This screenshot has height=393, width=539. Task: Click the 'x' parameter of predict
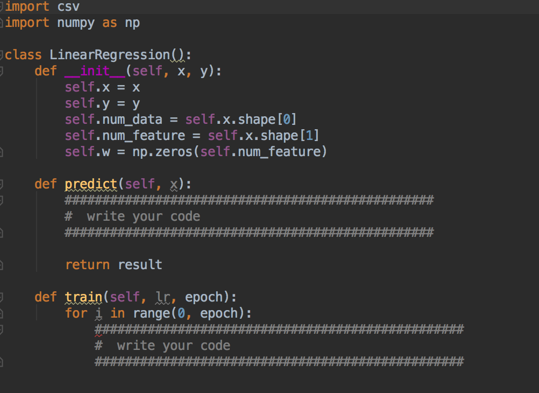click(174, 185)
